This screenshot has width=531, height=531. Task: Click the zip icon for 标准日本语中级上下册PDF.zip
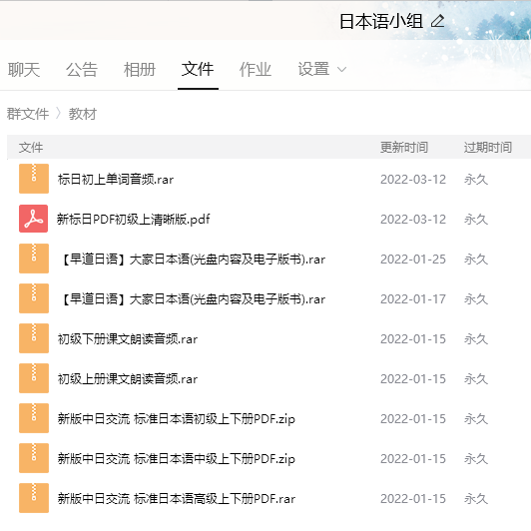point(34,458)
